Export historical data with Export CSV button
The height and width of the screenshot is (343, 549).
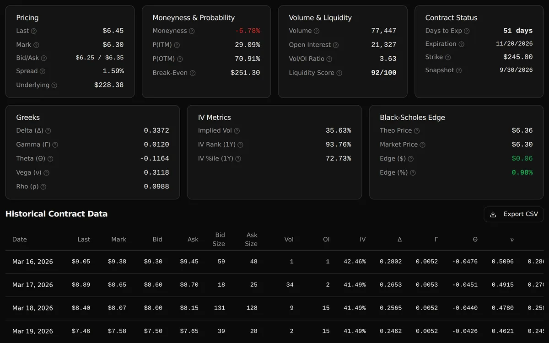(514, 214)
